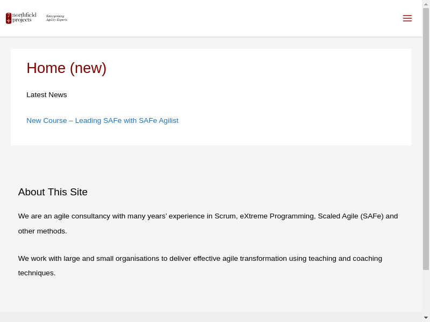Open the New Course SAFe Agilist link
The width and height of the screenshot is (430, 322).
[x=102, y=121]
